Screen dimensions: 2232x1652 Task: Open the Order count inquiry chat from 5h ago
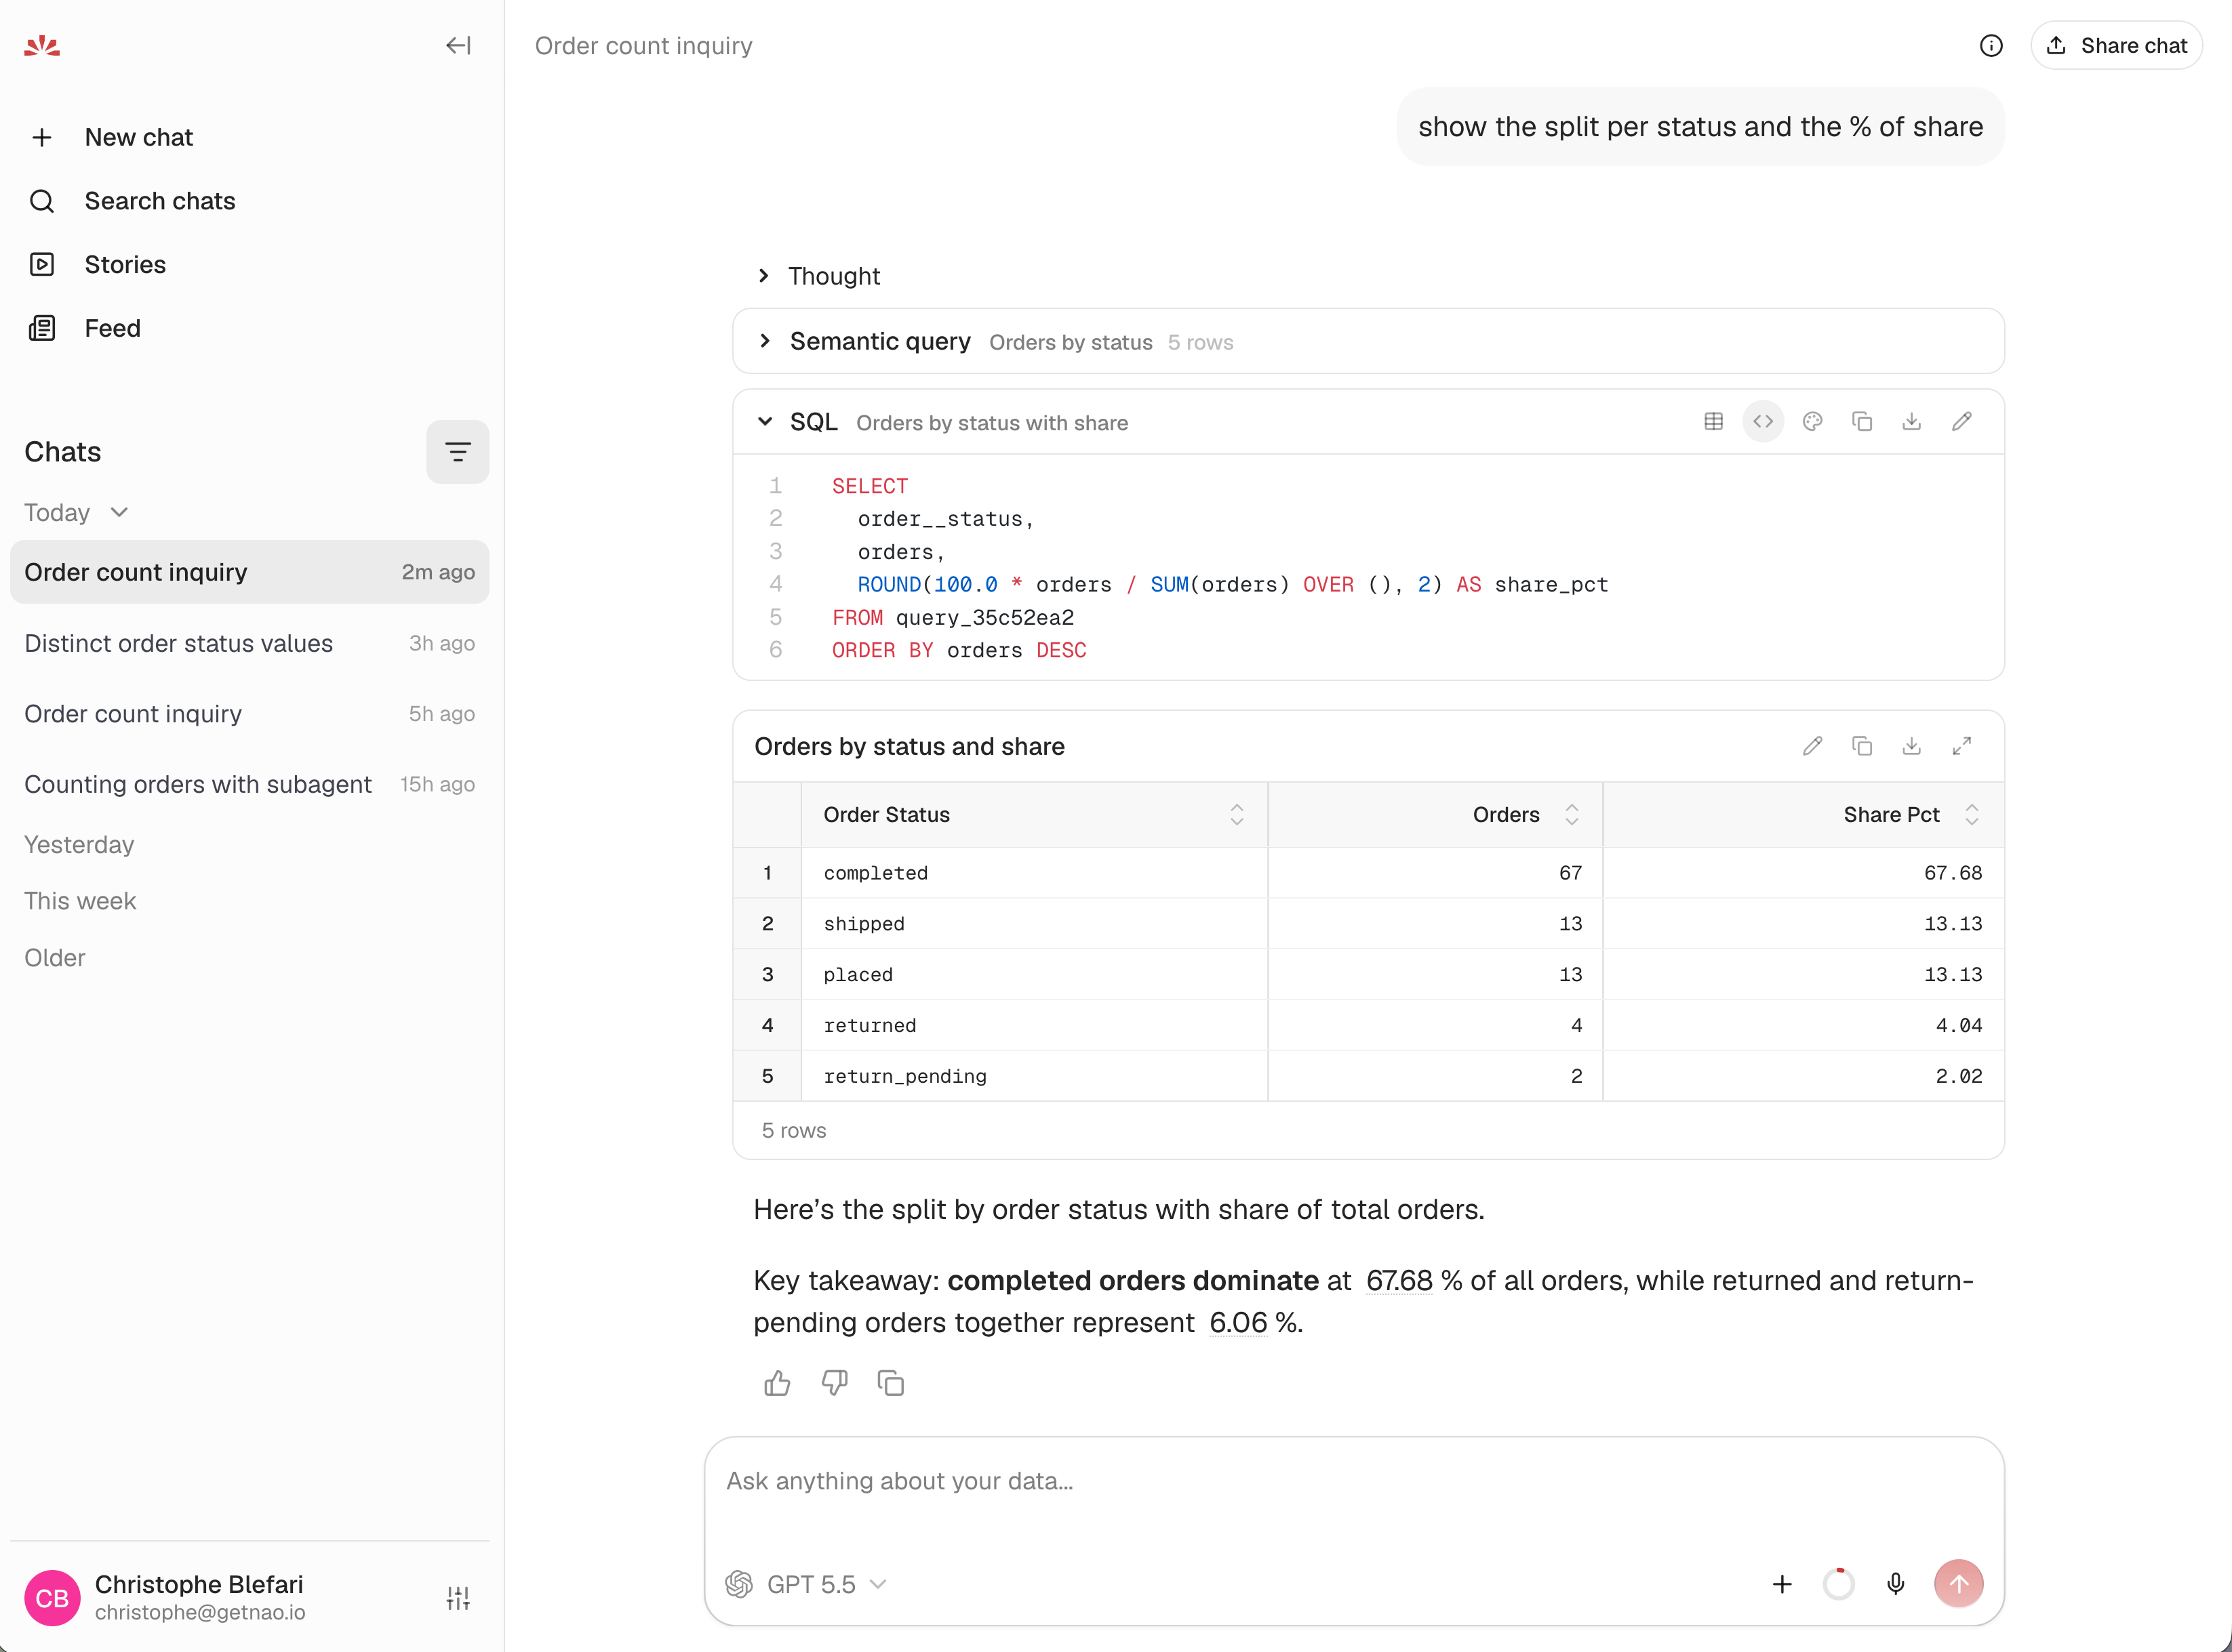(x=250, y=713)
